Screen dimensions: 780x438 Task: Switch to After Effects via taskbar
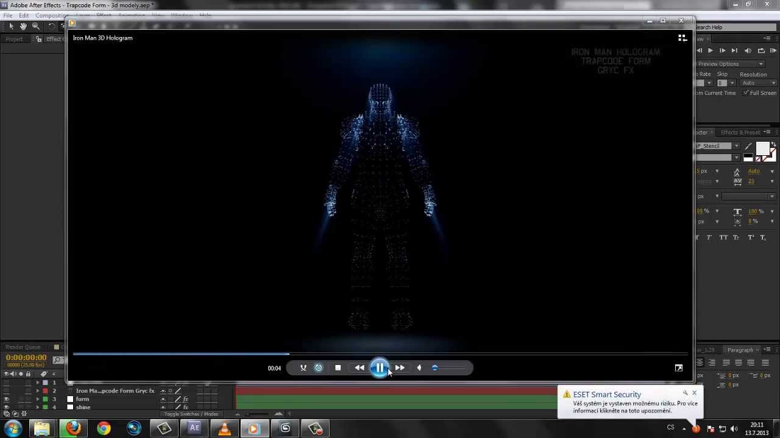coord(194,428)
